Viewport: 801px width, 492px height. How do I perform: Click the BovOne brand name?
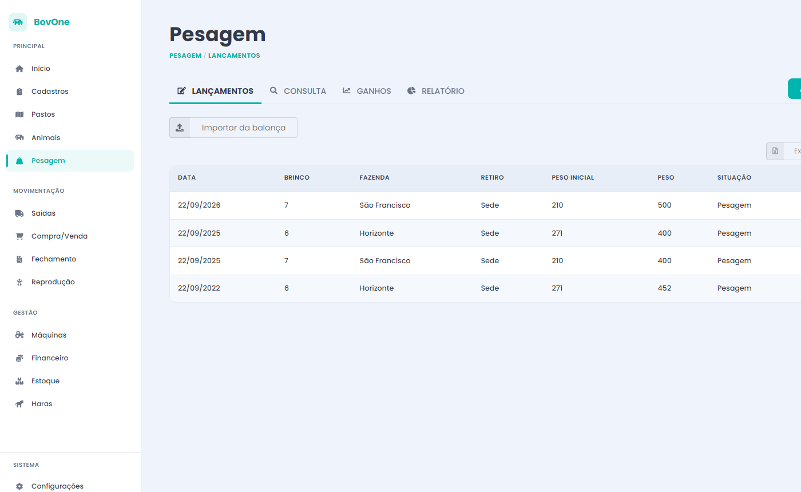[51, 22]
